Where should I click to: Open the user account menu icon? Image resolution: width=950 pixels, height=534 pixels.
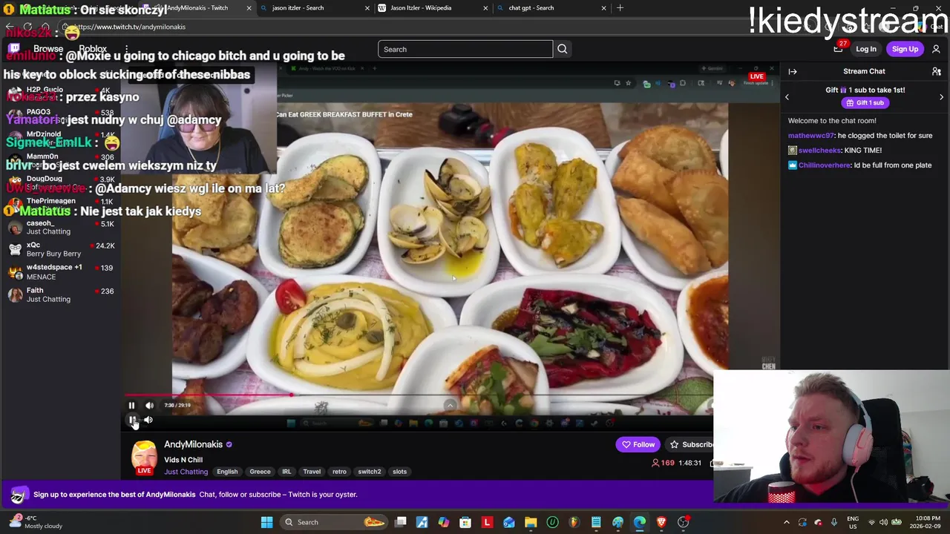[936, 49]
